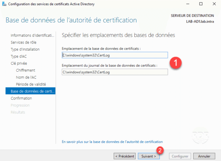Click the certificate database location field

point(115,55)
